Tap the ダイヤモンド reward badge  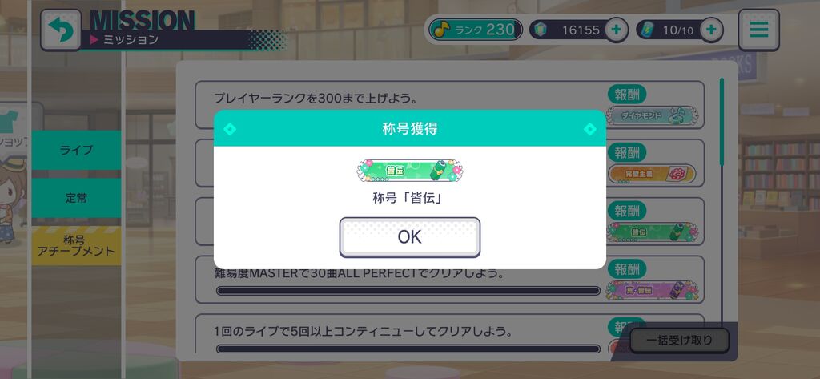click(652, 115)
